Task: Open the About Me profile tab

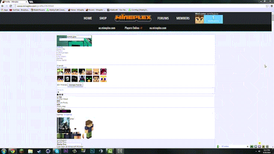Action: [61, 49]
